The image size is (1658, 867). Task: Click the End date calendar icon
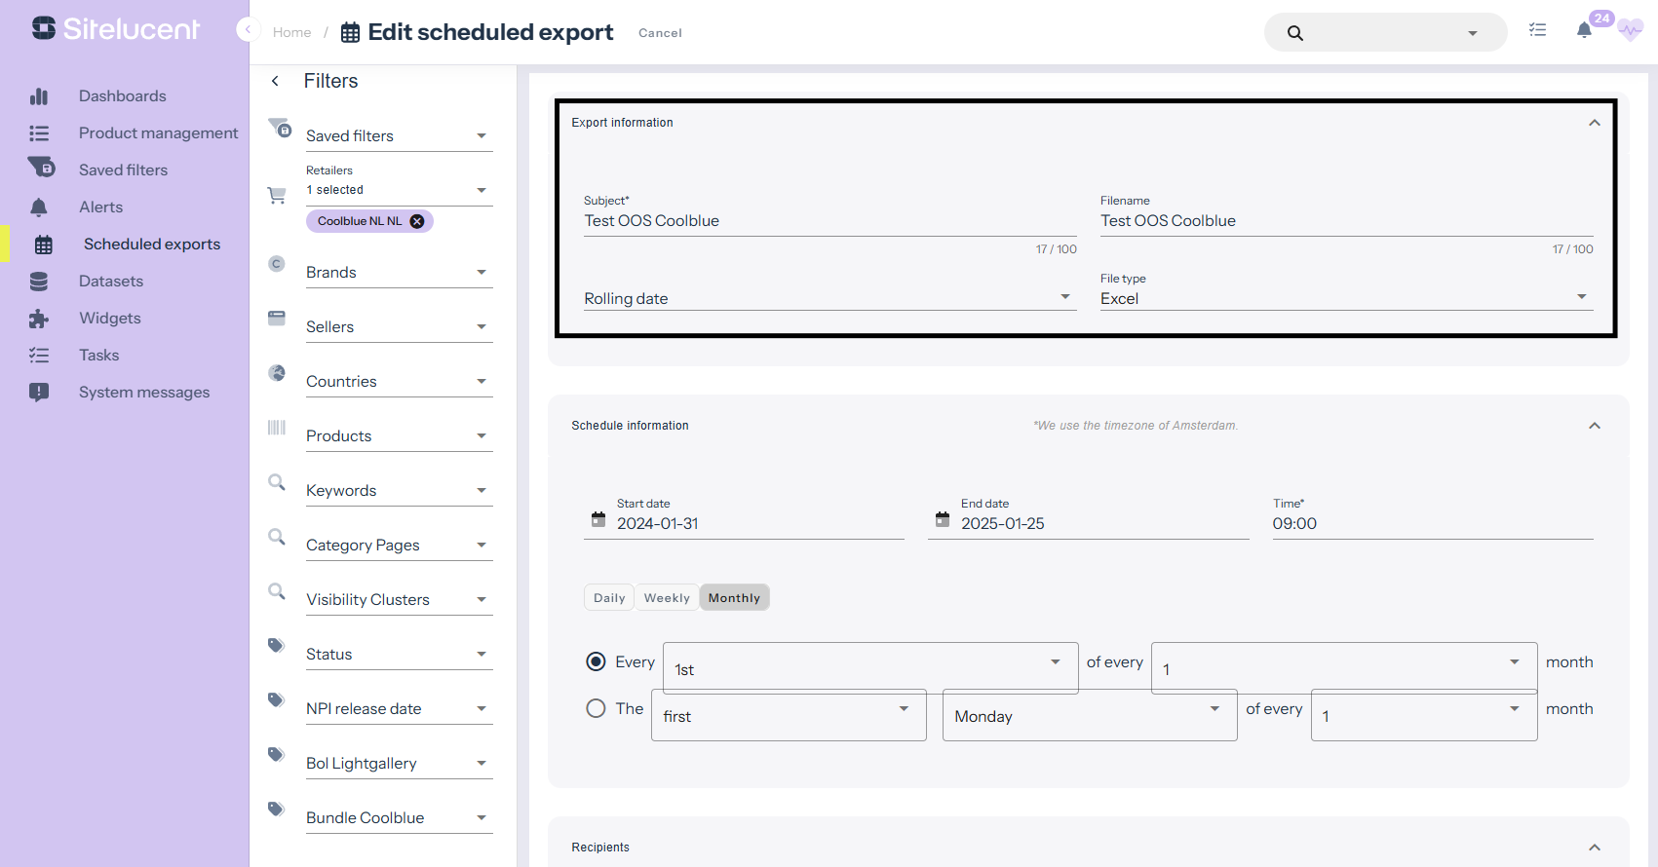click(x=943, y=520)
